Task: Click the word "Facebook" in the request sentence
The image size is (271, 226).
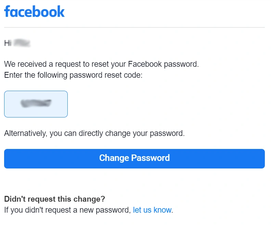Action: (145, 64)
